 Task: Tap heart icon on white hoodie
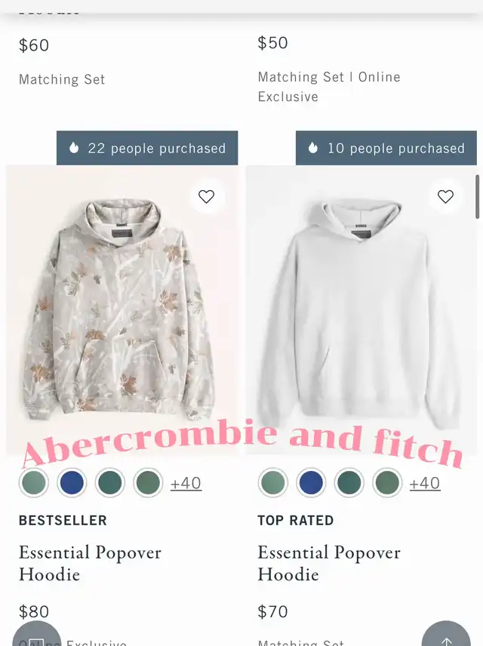tap(445, 196)
